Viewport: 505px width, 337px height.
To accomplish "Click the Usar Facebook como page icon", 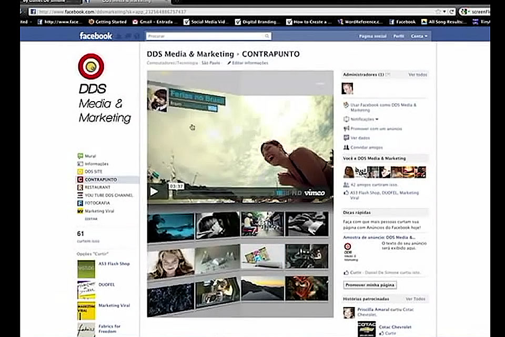I will [x=346, y=105].
